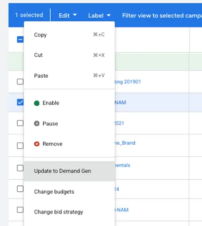Open the 'nentals' campaign link
The width and height of the screenshot is (202, 226).
click(123, 165)
